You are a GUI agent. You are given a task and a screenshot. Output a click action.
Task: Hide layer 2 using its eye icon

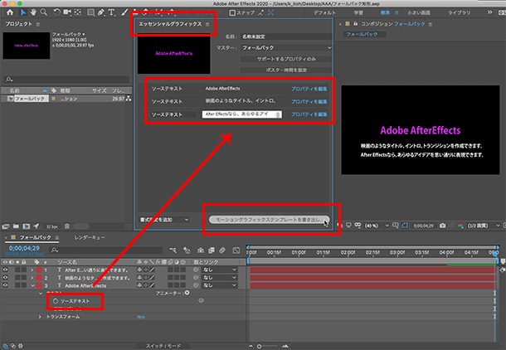click(x=5, y=277)
